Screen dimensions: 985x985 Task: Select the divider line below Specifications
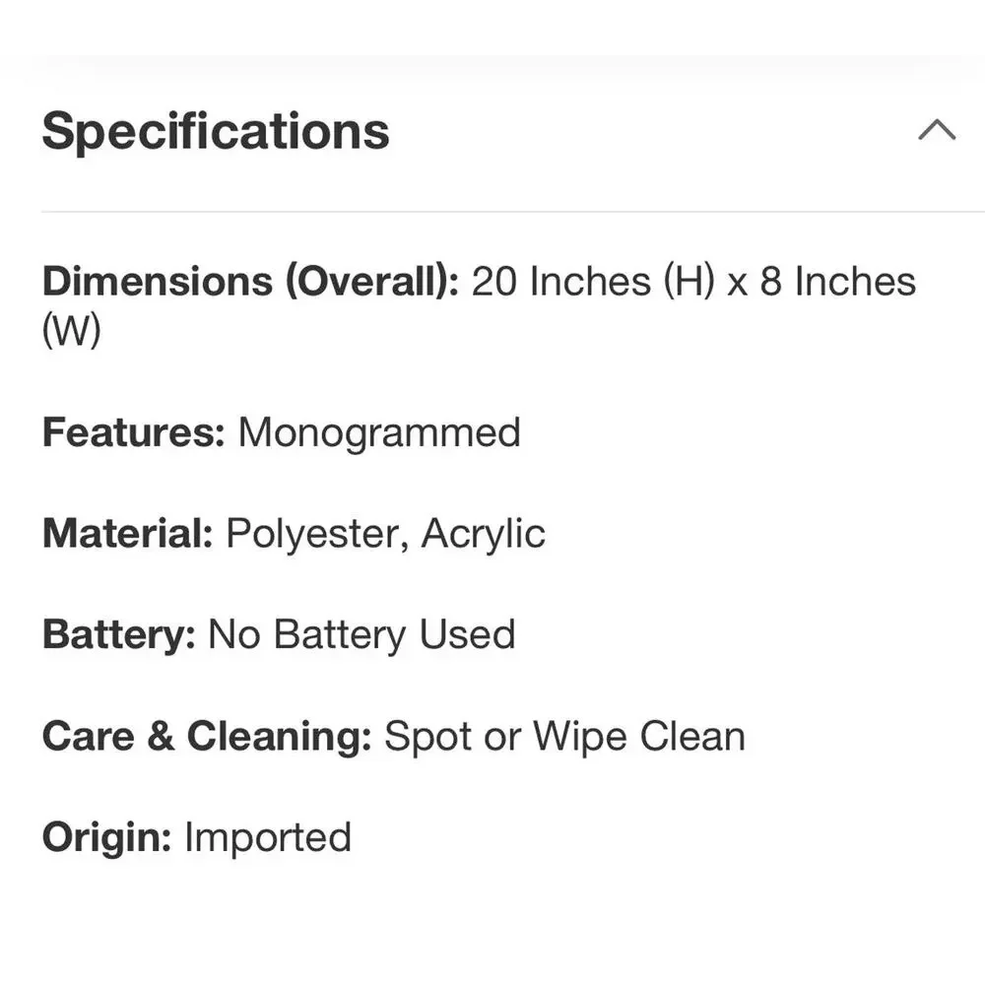[512, 212]
